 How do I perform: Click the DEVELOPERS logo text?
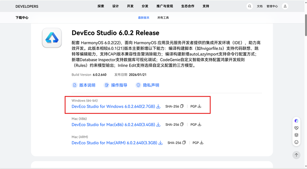27,7
